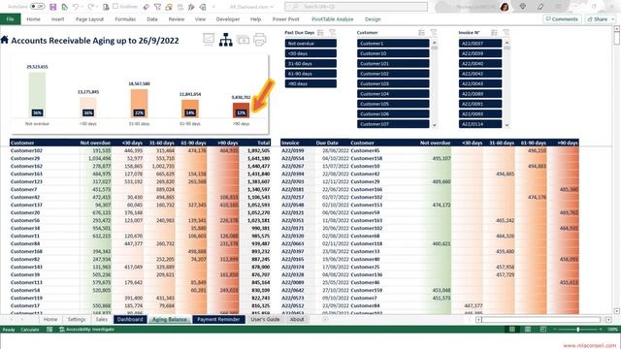Viewport: 621px width, 349px height.
Task: Open the PivotTable Analyze ribbon tab
Action: (x=332, y=19)
